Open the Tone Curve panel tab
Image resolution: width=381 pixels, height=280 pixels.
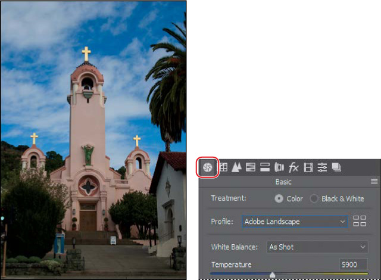click(223, 167)
